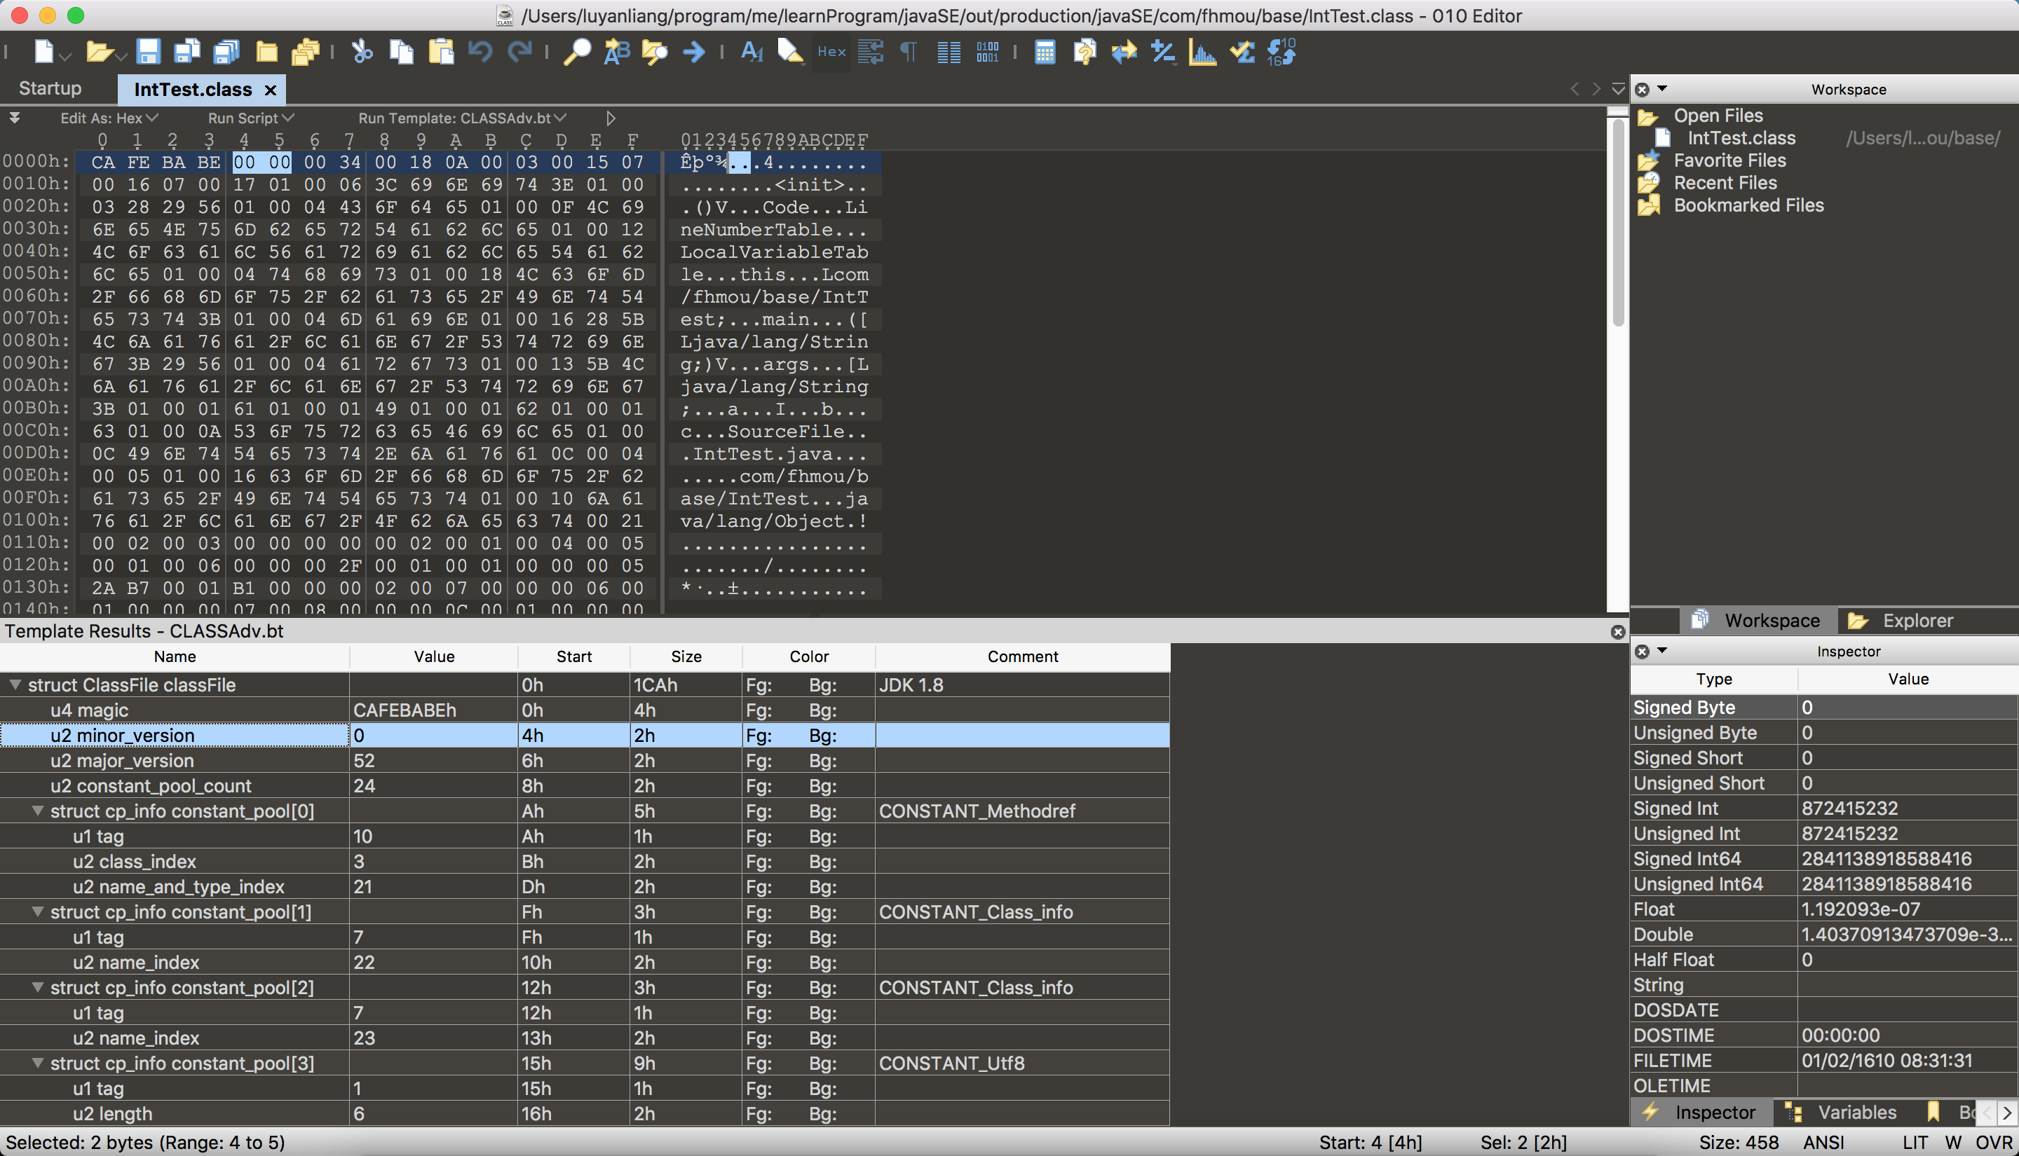This screenshot has height=1156, width=2019.
Task: Select Signed Int row in Inspector
Action: [x=1824, y=808]
